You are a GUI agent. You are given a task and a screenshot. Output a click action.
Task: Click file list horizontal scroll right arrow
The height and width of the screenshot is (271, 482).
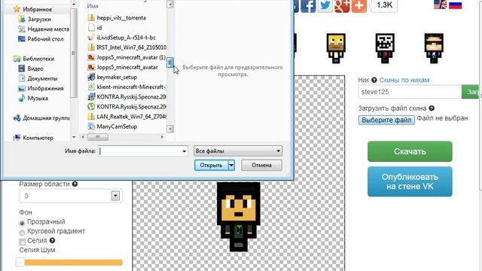(162, 137)
